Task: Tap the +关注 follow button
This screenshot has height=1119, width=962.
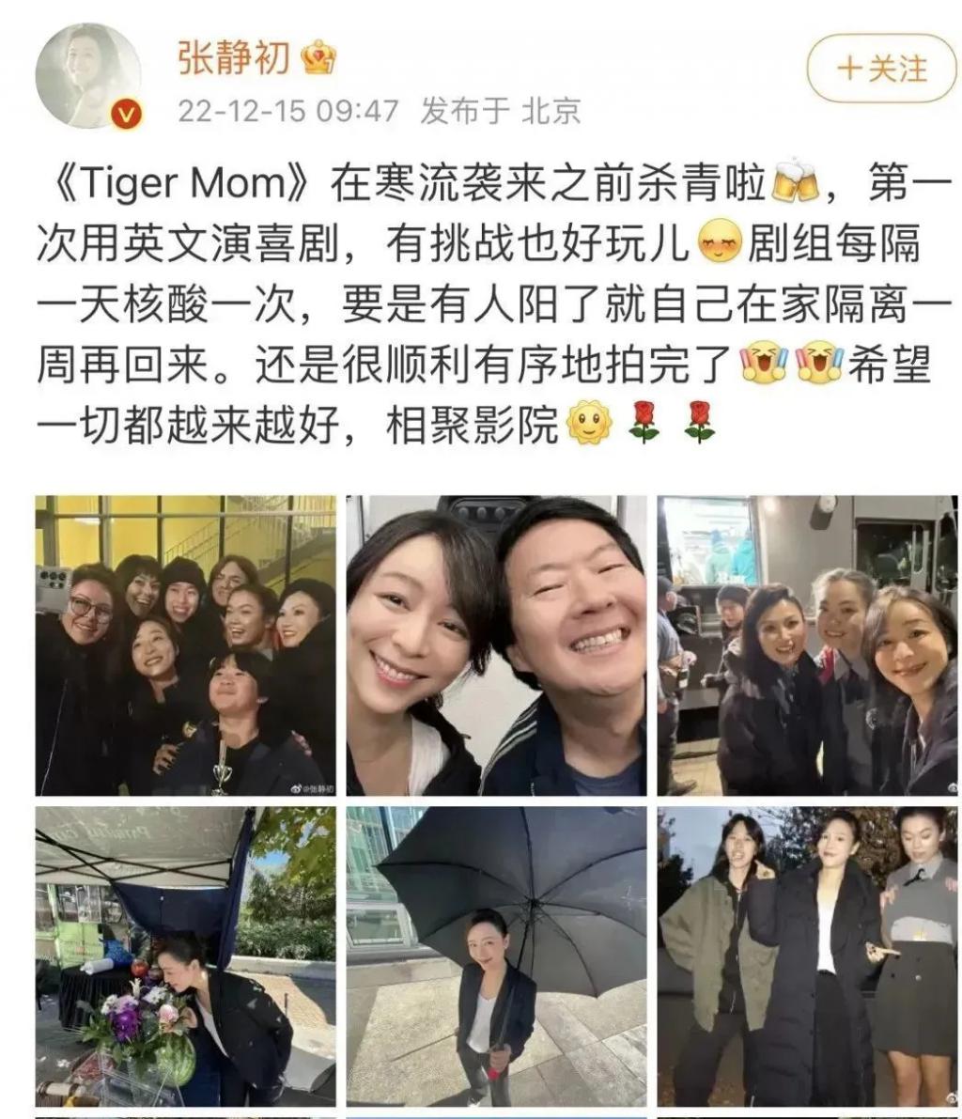Action: 881,69
